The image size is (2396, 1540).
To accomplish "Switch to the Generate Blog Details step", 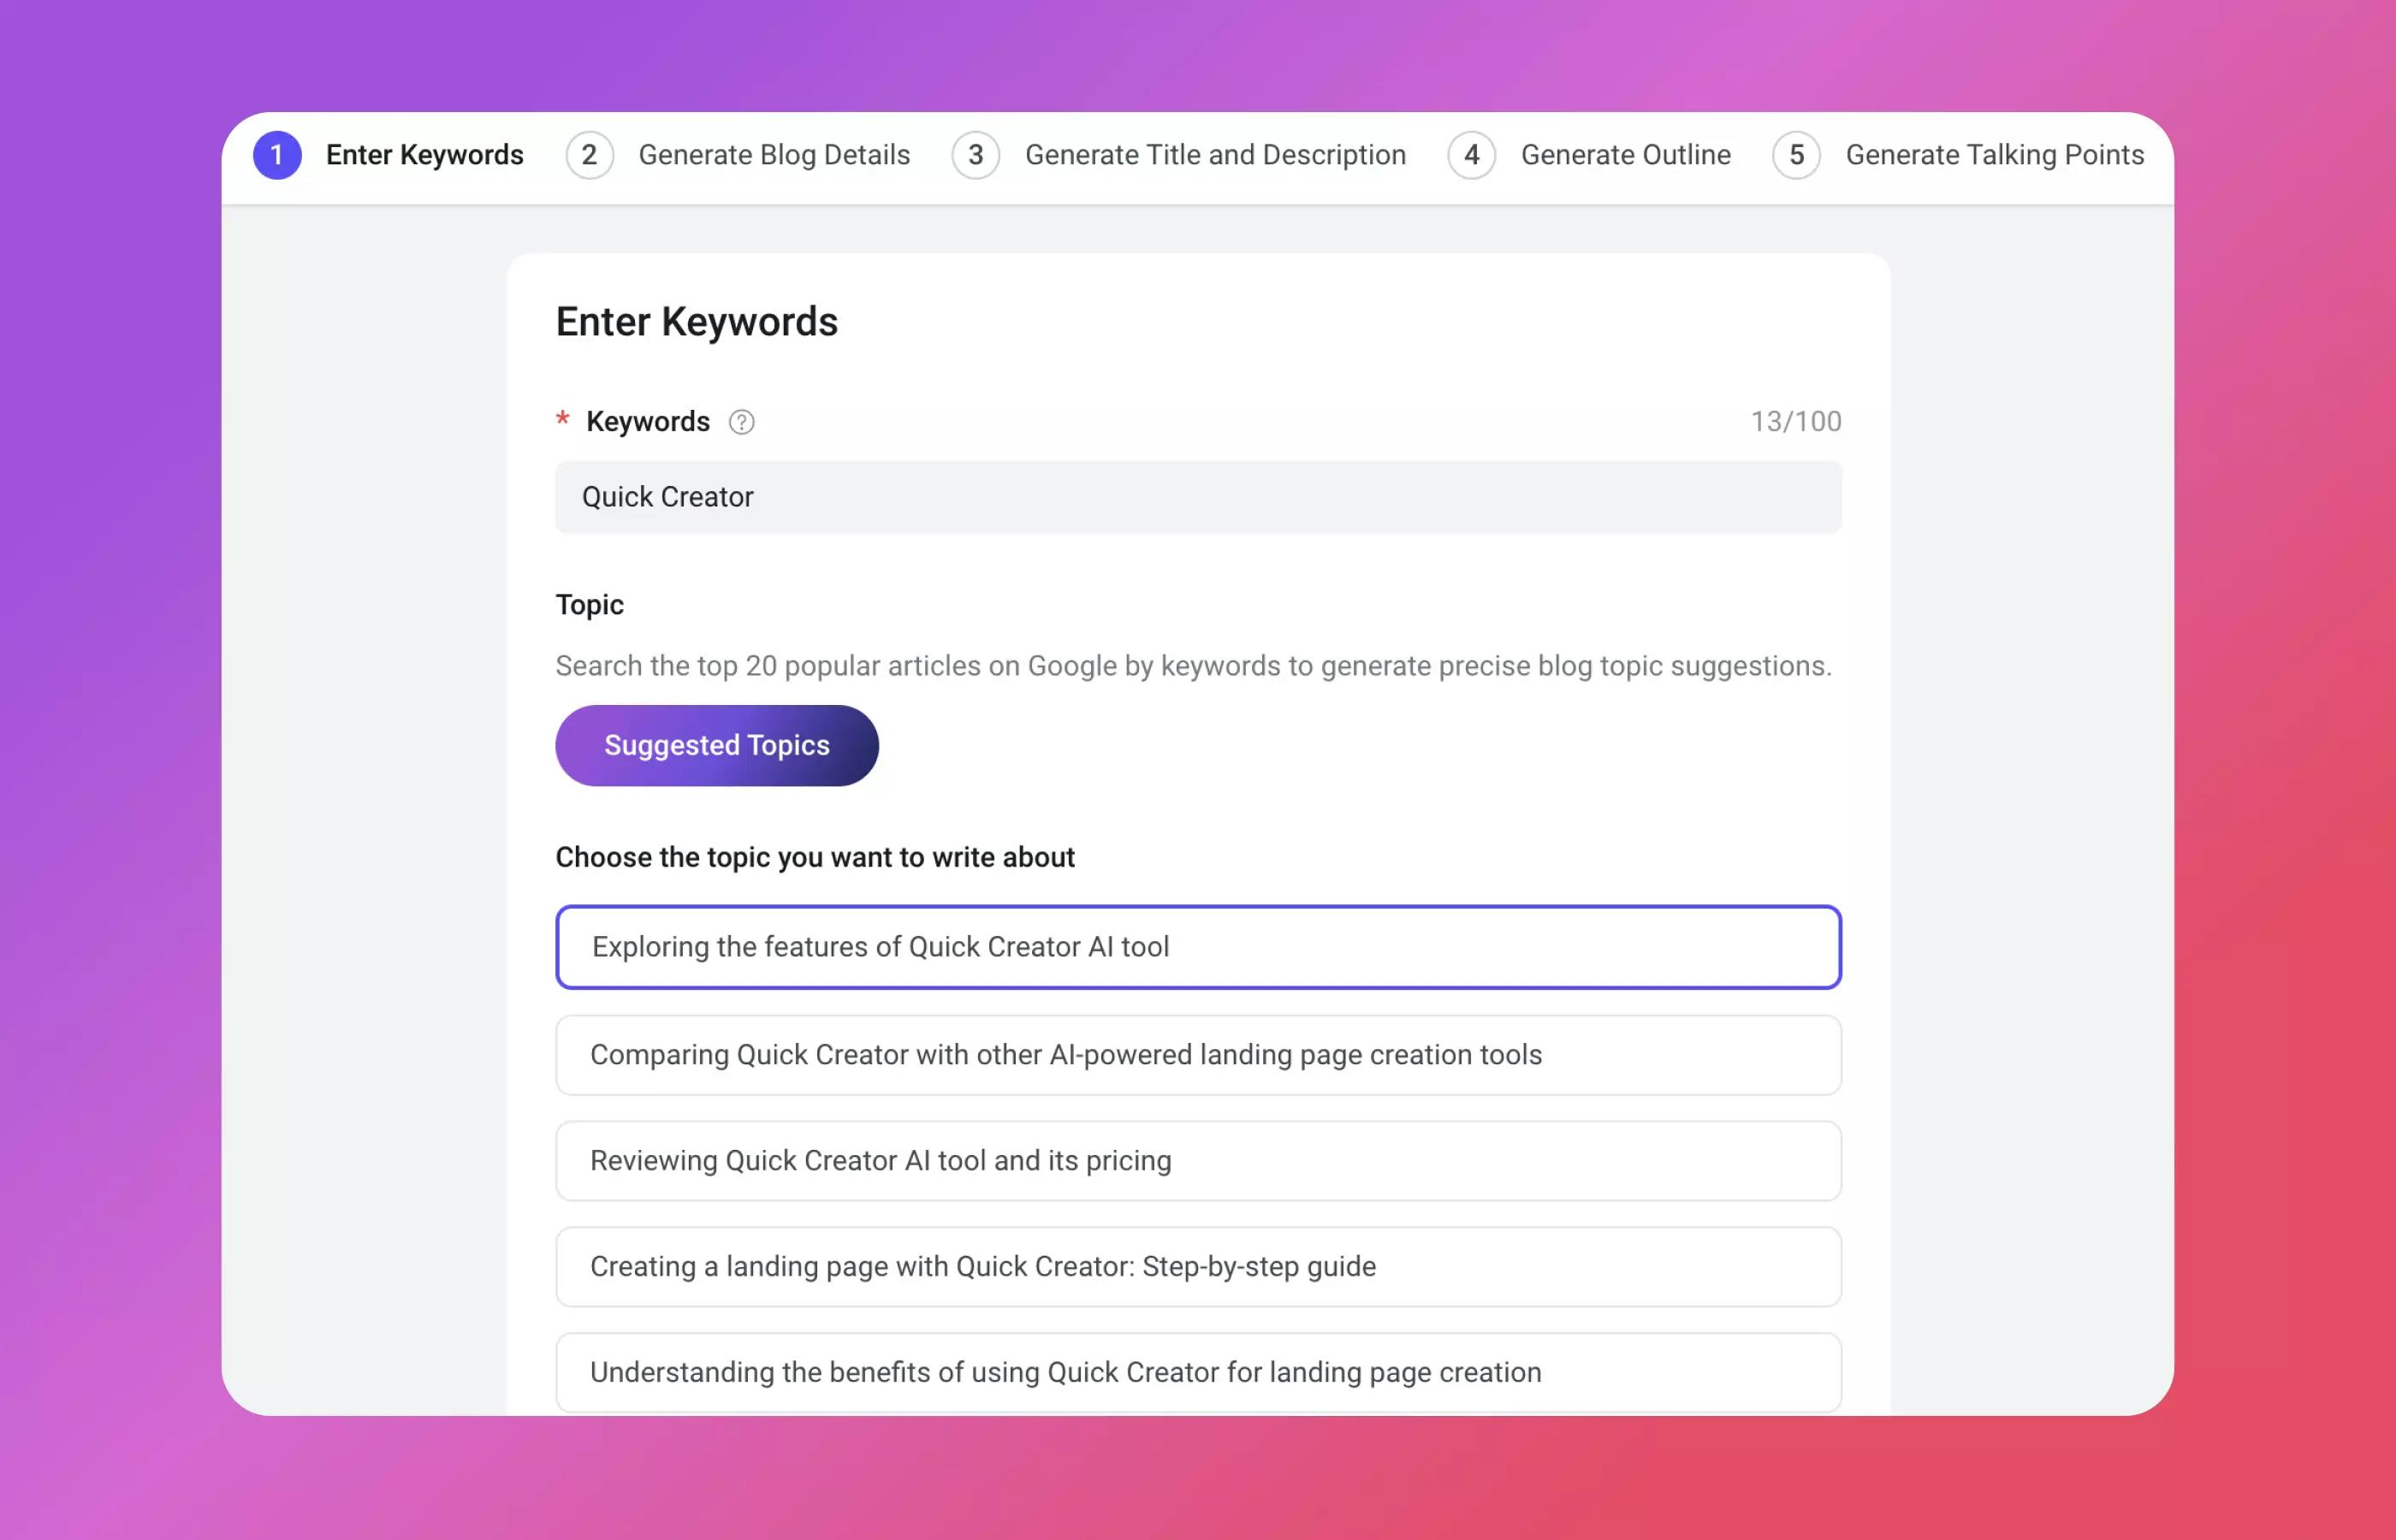I will (x=775, y=155).
